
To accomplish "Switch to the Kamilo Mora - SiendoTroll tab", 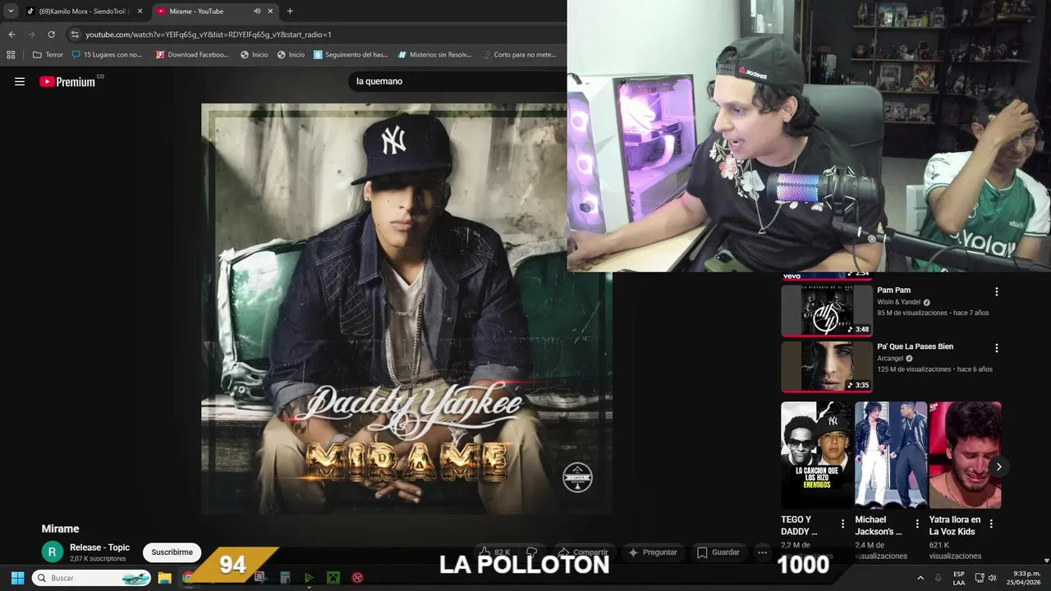I will [85, 11].
